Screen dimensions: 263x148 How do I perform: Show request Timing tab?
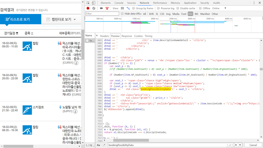pos(148,36)
